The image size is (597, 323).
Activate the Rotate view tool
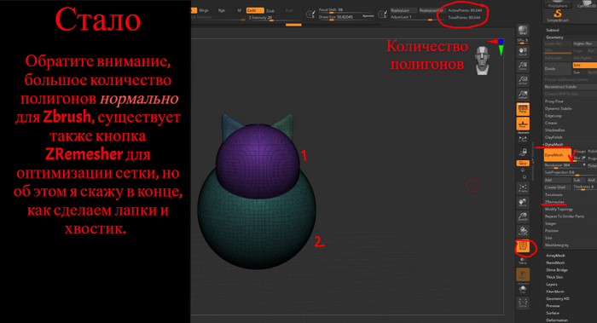pyautogui.click(x=523, y=231)
